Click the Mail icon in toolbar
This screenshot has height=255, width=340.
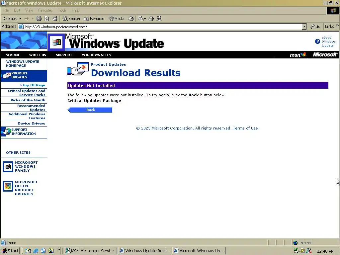tap(141, 19)
